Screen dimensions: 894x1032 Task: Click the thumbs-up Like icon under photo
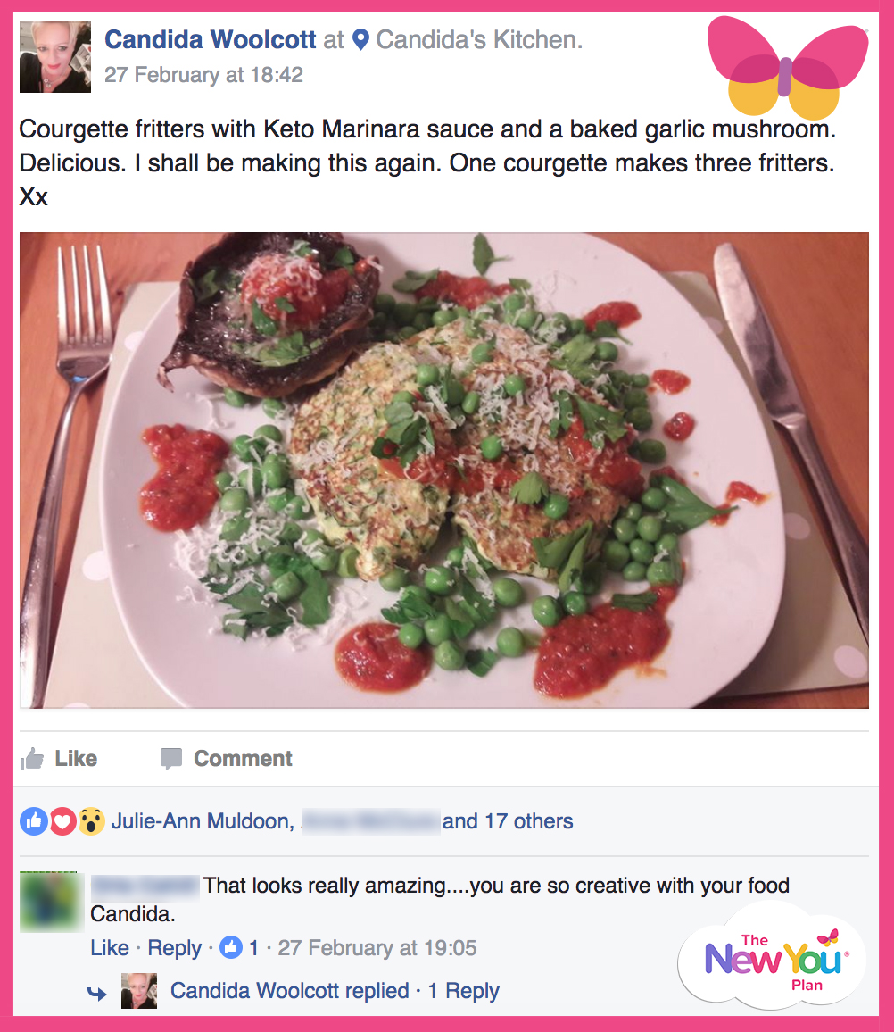[x=31, y=759]
